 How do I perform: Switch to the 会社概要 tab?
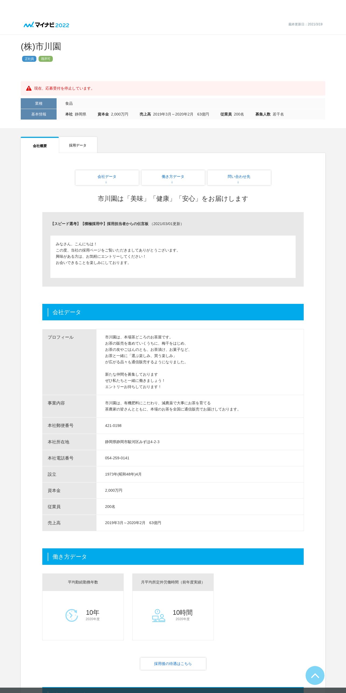(40, 145)
